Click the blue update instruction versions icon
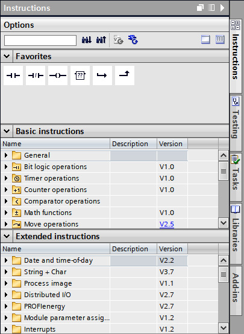Viewport: 244px width, 334px height. point(133,40)
